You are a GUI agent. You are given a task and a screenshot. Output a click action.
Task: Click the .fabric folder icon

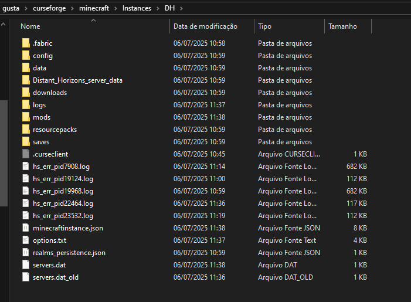(25, 43)
